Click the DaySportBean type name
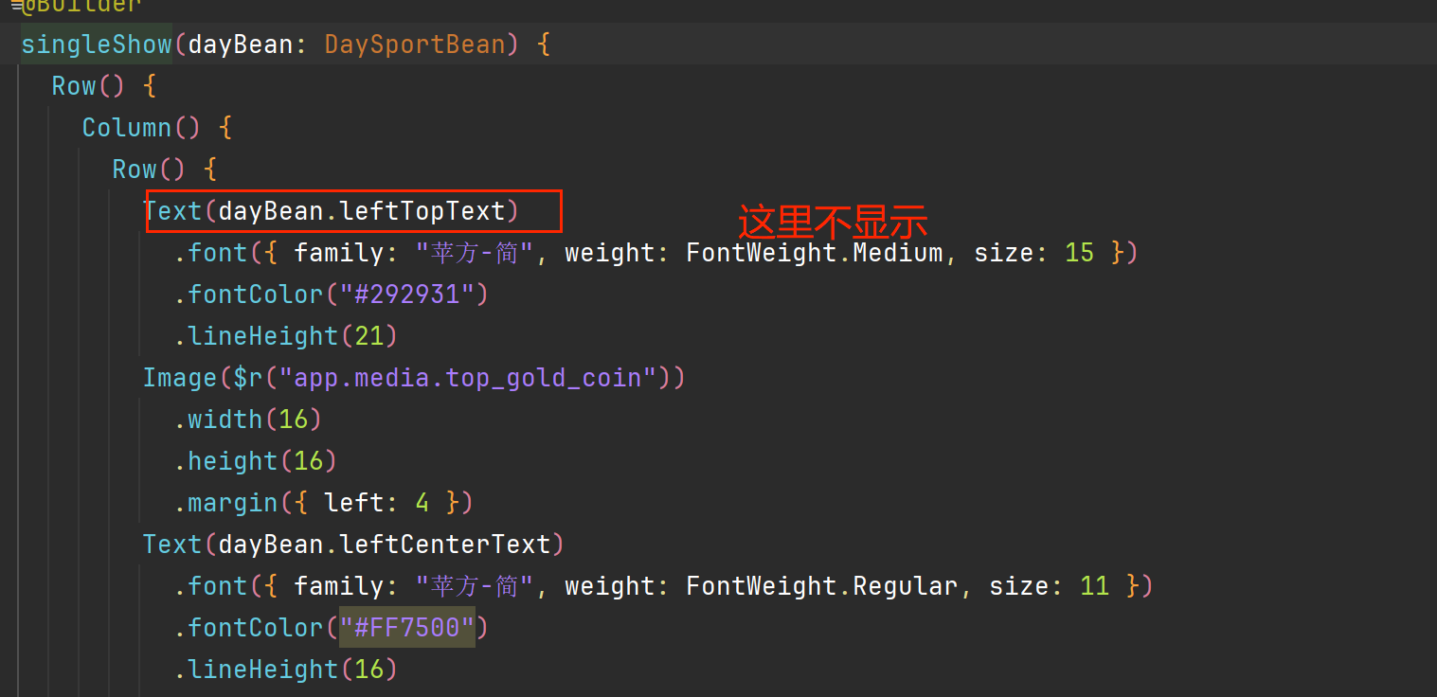This screenshot has width=1437, height=697. (415, 45)
